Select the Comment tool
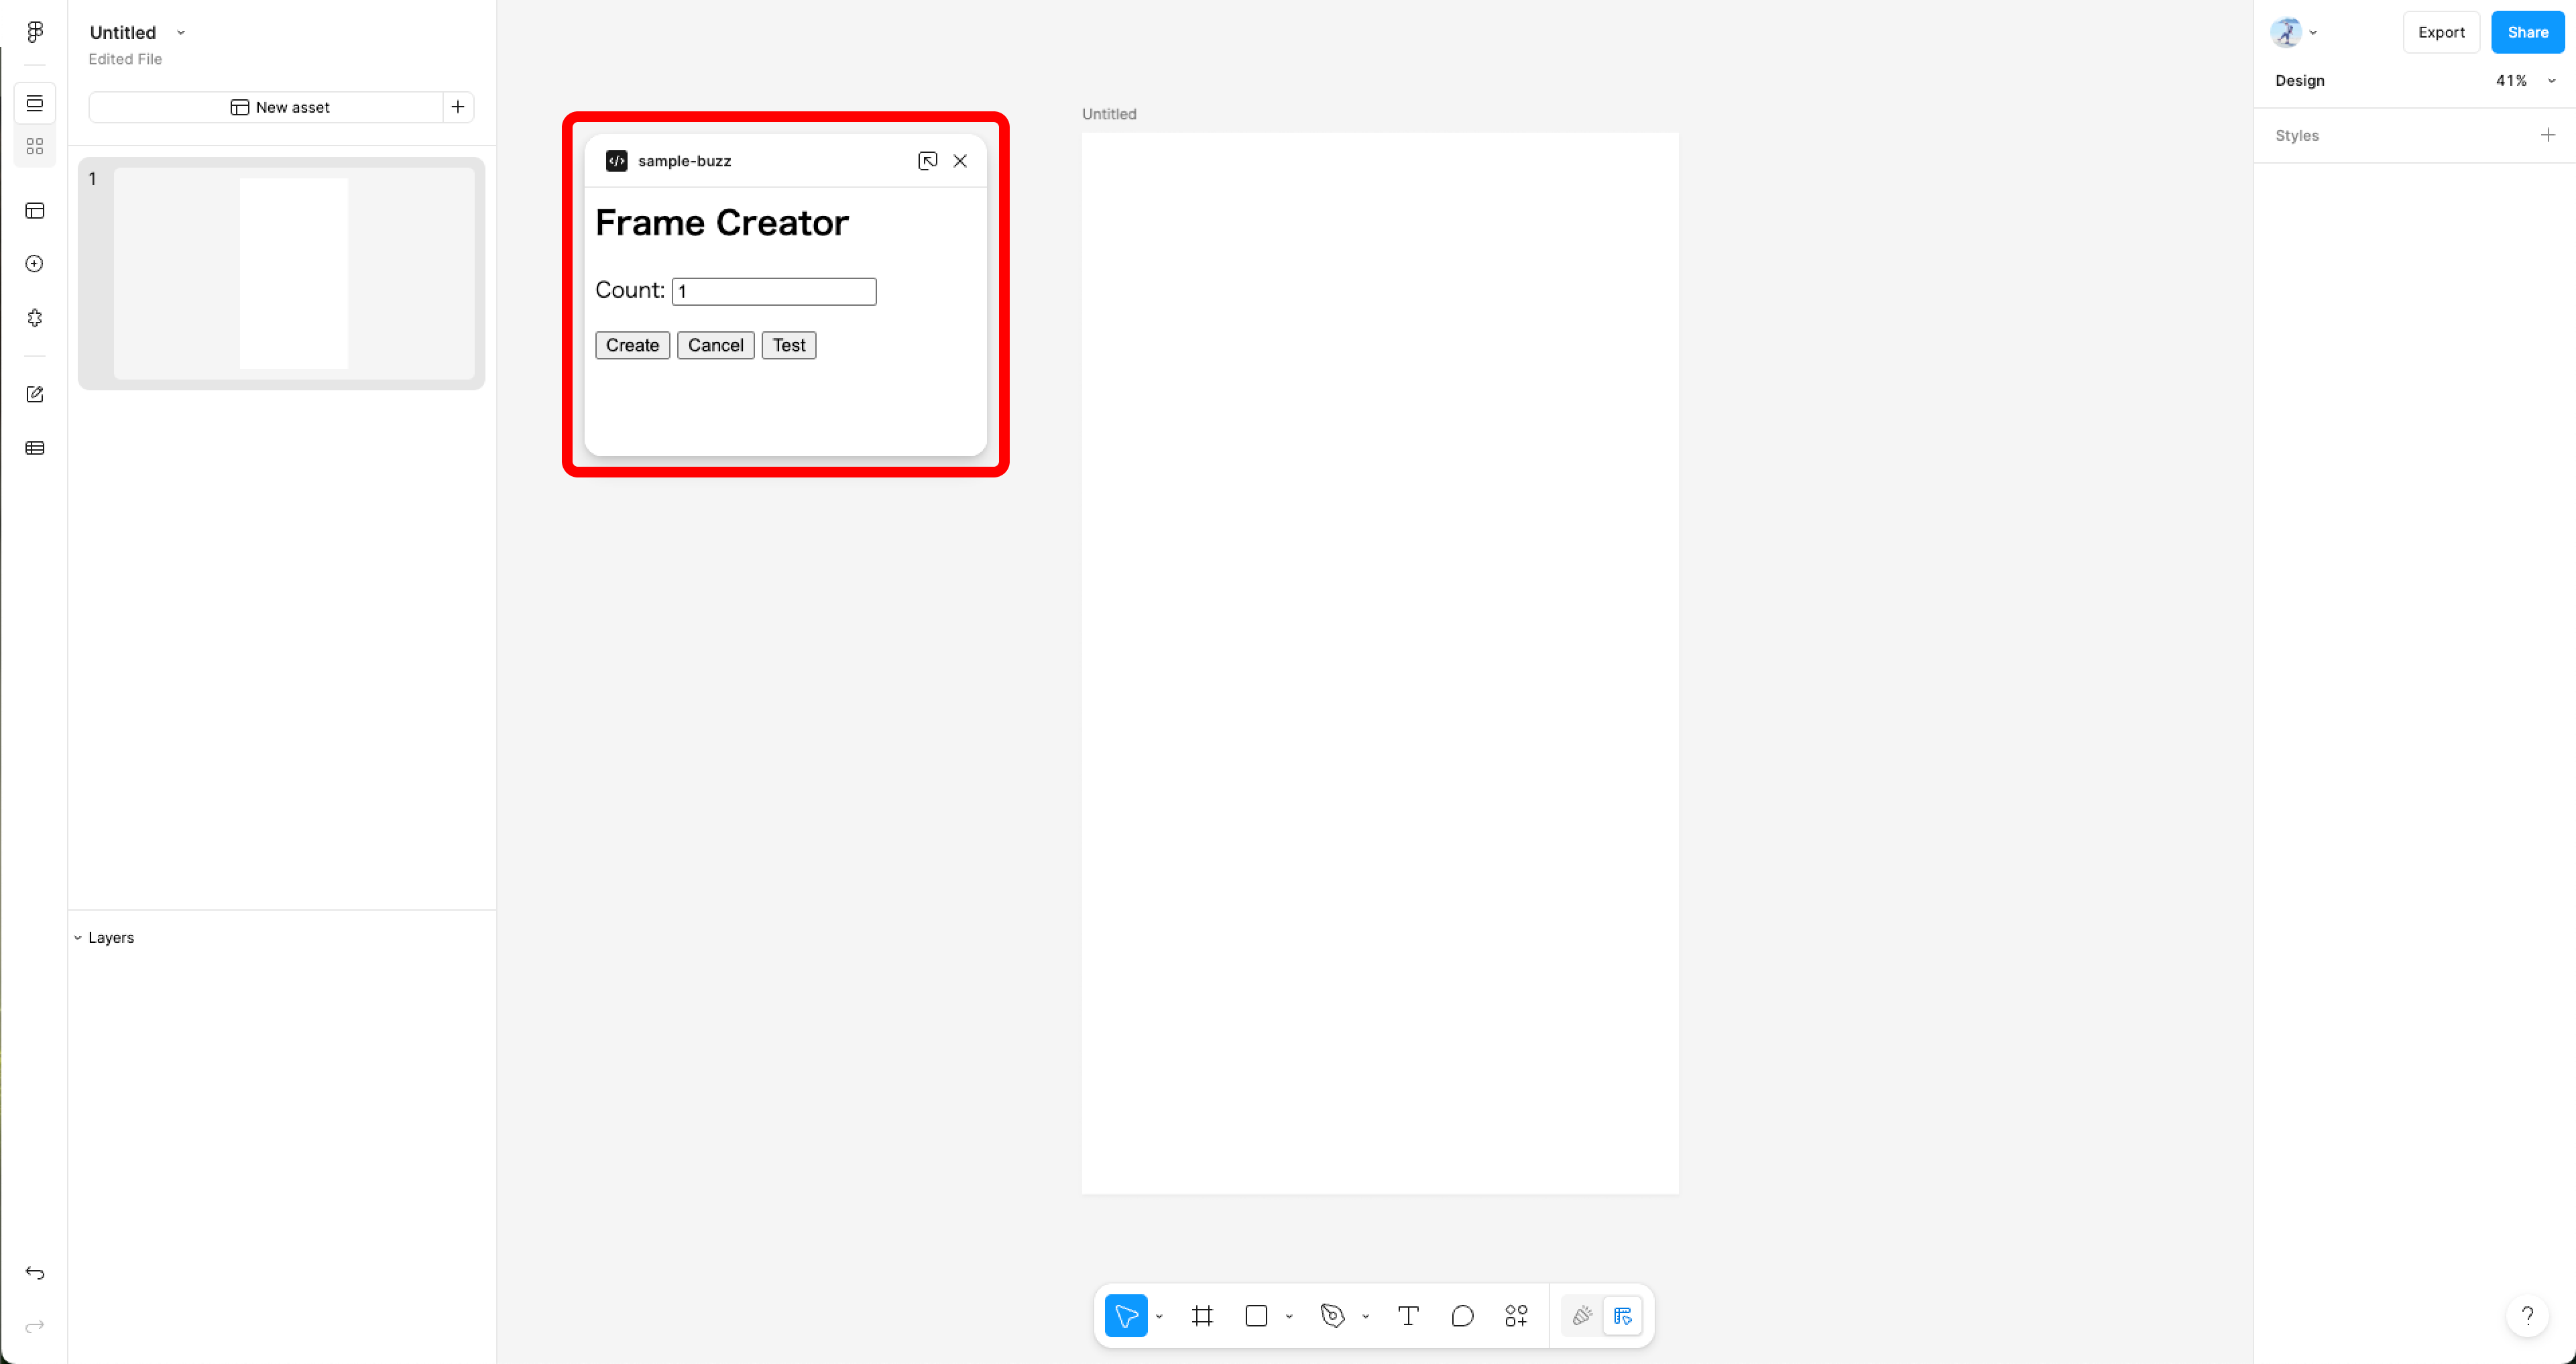2576x1364 pixels. [1462, 1316]
